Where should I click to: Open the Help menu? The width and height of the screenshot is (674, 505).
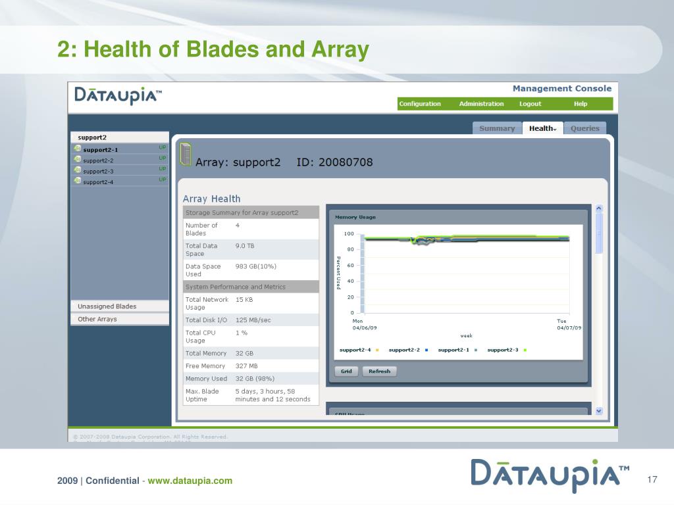pyautogui.click(x=581, y=104)
